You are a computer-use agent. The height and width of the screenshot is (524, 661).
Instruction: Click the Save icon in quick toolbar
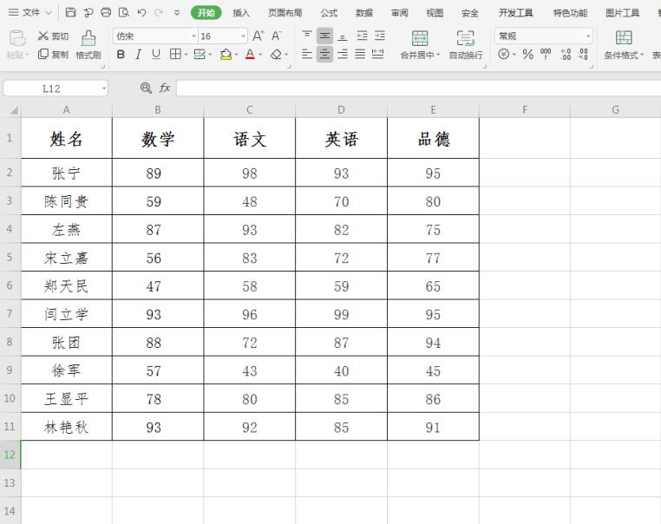coord(71,12)
